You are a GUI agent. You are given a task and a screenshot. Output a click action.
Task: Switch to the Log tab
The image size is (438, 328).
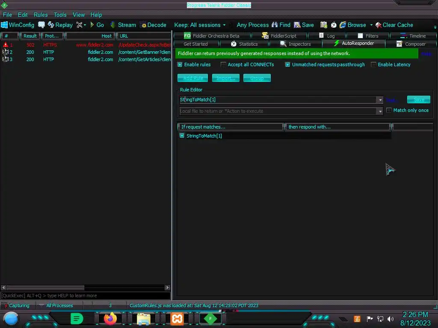[x=327, y=36]
